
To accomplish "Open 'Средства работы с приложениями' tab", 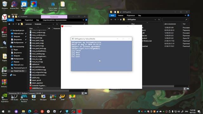I will (55, 20).
